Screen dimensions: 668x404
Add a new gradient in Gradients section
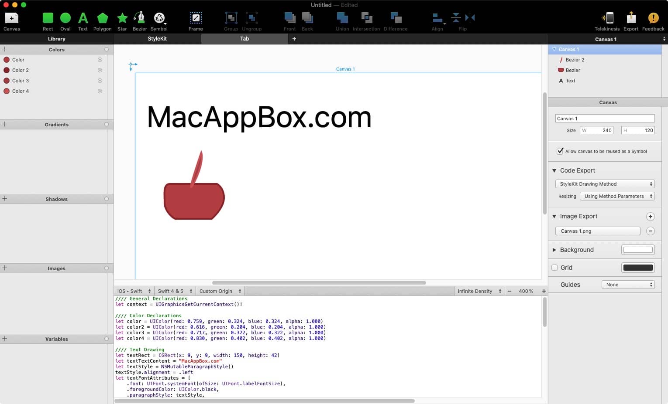point(5,124)
